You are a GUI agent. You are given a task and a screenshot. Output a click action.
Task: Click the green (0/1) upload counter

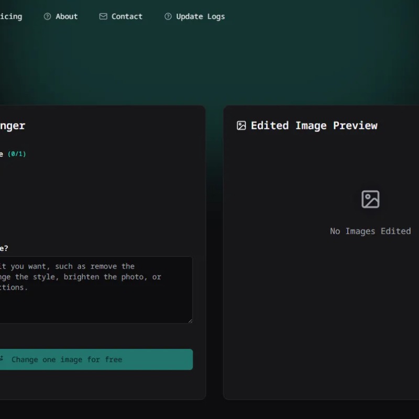(x=17, y=154)
